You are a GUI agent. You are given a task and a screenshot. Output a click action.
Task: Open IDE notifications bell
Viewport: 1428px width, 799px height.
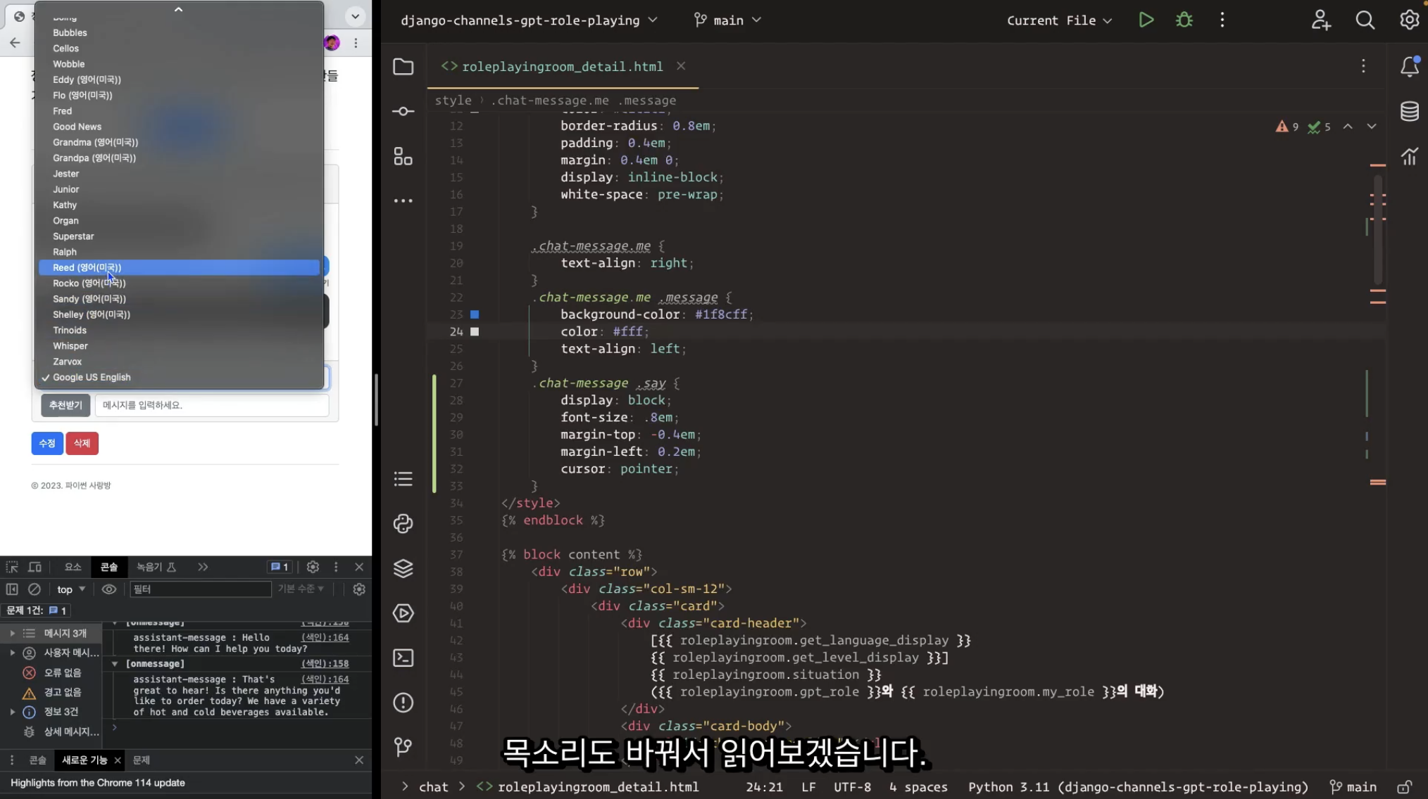point(1409,66)
